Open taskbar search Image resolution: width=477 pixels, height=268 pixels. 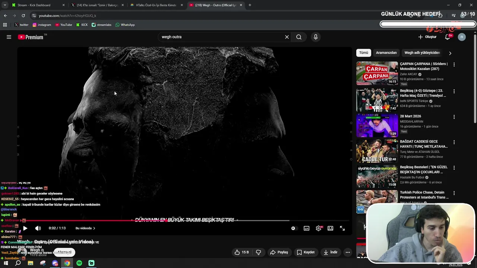point(18,263)
